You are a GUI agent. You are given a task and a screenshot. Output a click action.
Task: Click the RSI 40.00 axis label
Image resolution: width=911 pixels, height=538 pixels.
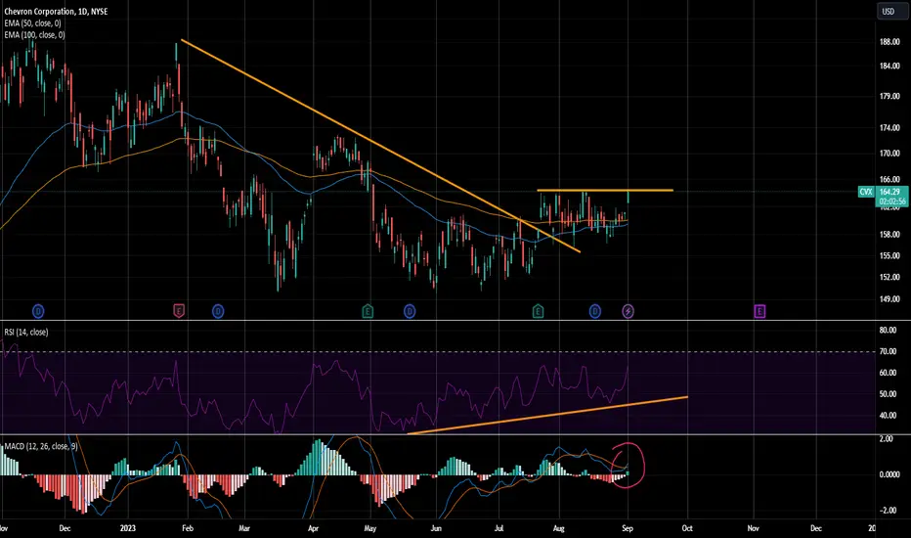888,416
